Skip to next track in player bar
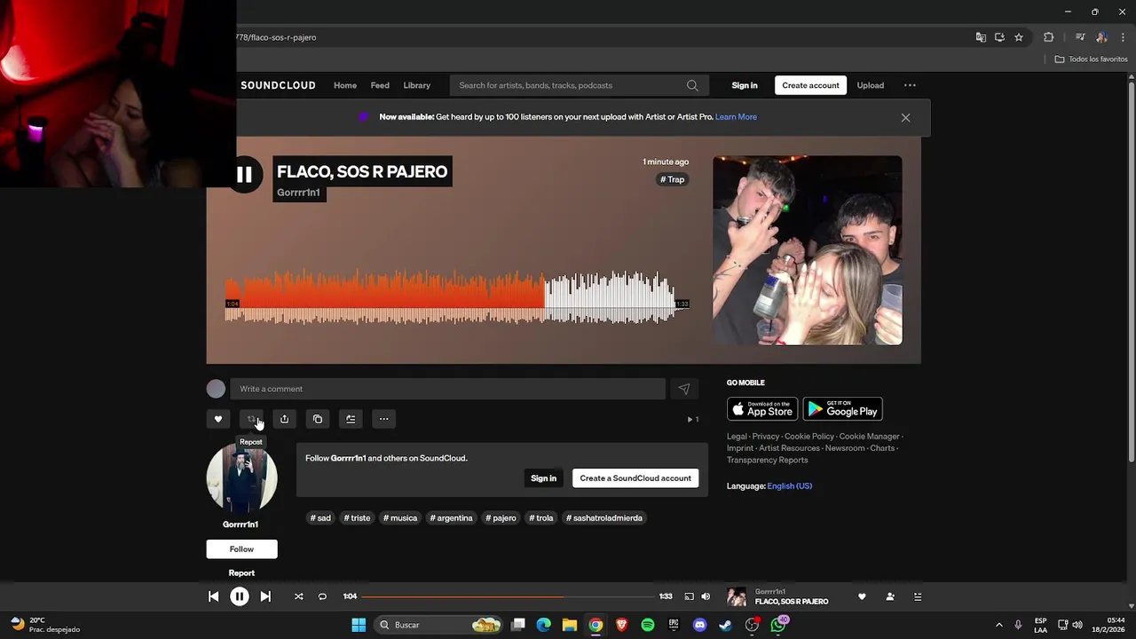The width and height of the screenshot is (1136, 639). tap(265, 596)
